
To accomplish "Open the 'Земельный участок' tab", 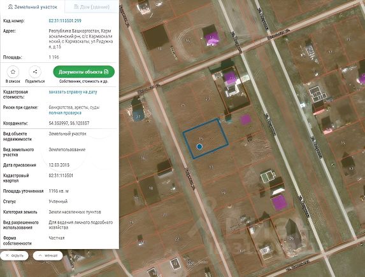I will (32, 7).
